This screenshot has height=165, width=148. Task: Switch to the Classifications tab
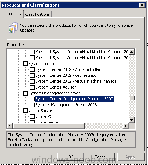[38, 14]
